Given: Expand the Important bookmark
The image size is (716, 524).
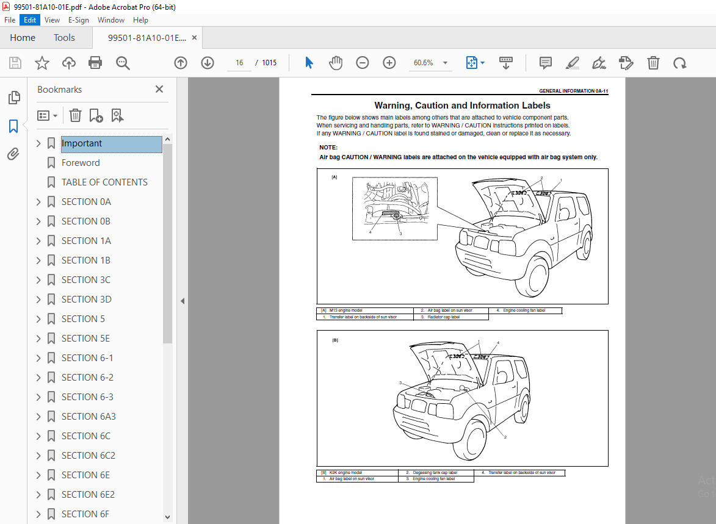Looking at the screenshot, I should (x=38, y=143).
